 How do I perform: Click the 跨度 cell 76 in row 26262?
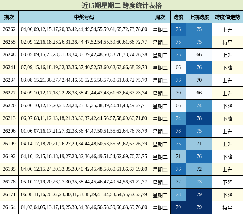pos(178,29)
